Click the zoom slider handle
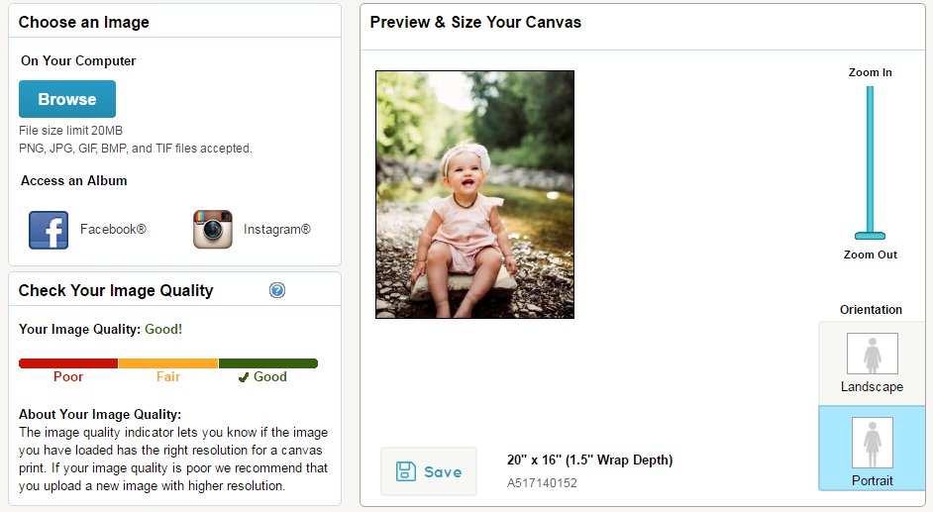933x512 pixels. pos(870,236)
